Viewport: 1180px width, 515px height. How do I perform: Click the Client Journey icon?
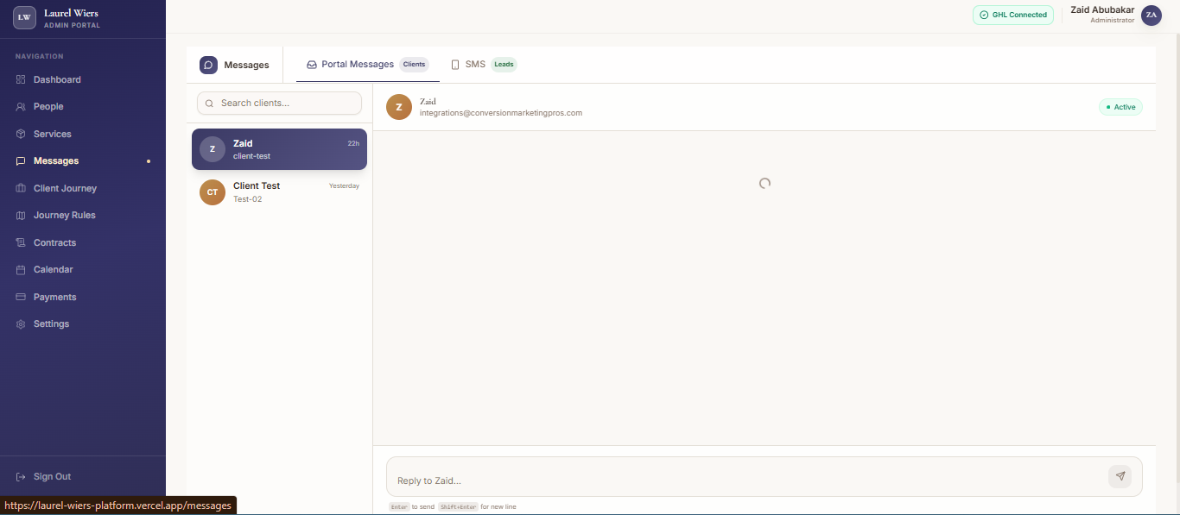point(19,188)
